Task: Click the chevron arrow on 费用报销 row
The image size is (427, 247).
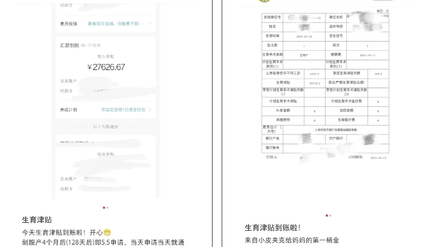Action: tap(149, 24)
